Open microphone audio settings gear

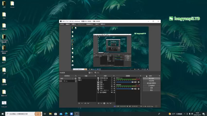(139, 82)
